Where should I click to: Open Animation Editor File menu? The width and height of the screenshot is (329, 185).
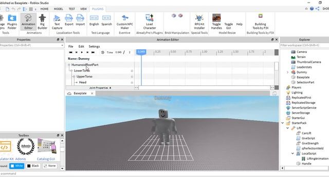tap(71, 46)
